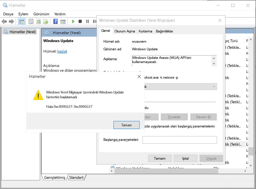This screenshot has width=256, height=189.
Task: Switch to the Standart view tab
Action: [x=76, y=178]
